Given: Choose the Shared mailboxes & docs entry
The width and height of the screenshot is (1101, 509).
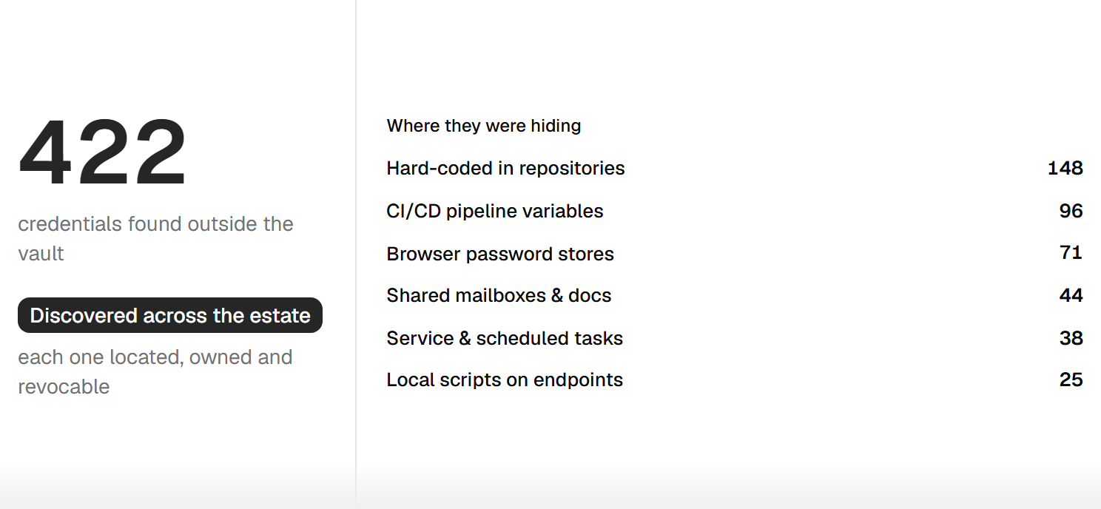Looking at the screenshot, I should point(735,295).
